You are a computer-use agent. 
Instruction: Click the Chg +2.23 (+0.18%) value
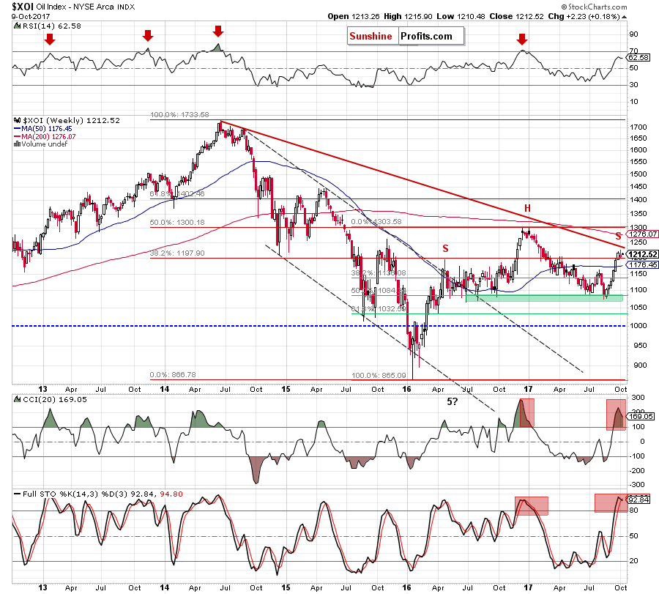point(584,16)
